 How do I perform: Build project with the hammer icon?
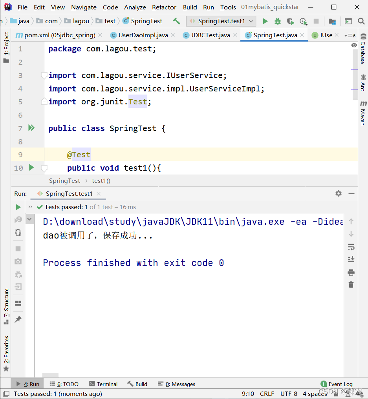(x=176, y=21)
